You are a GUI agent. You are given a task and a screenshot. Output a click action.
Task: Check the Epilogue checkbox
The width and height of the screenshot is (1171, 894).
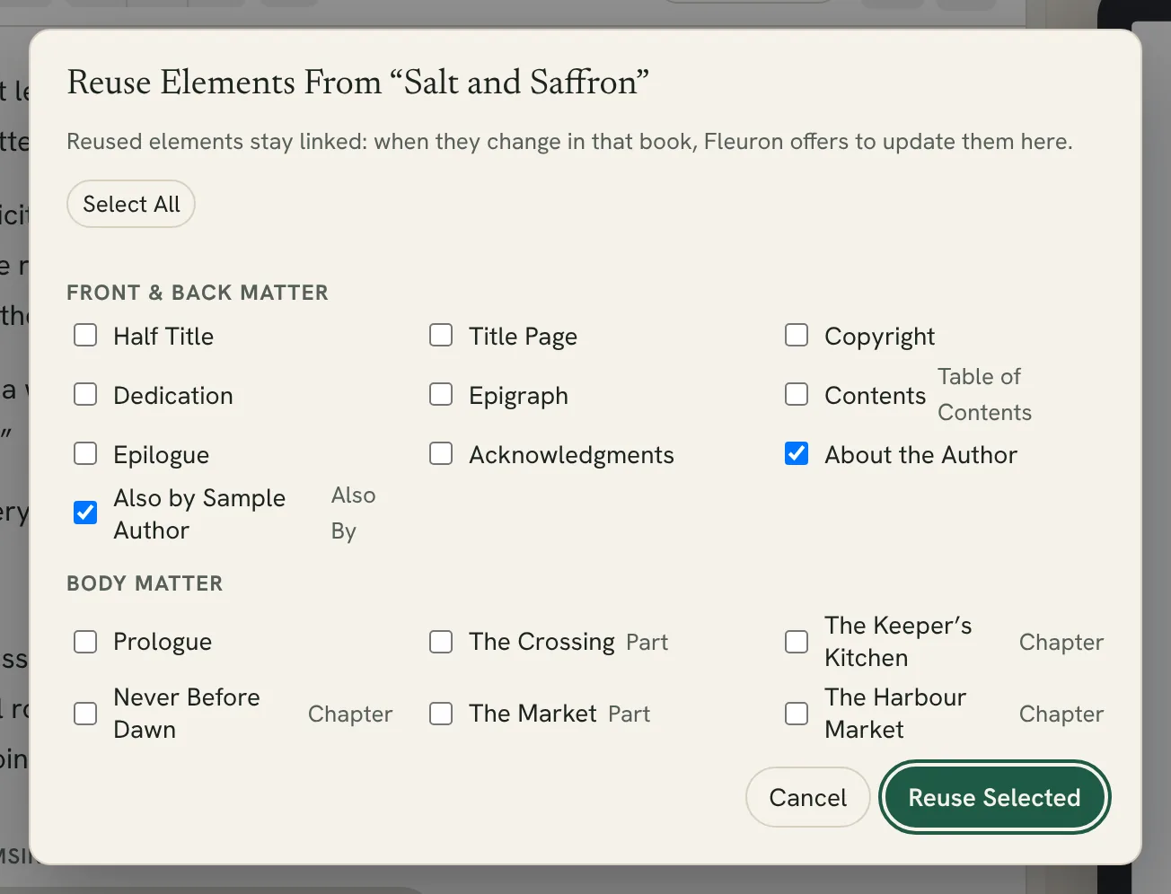[x=85, y=454]
